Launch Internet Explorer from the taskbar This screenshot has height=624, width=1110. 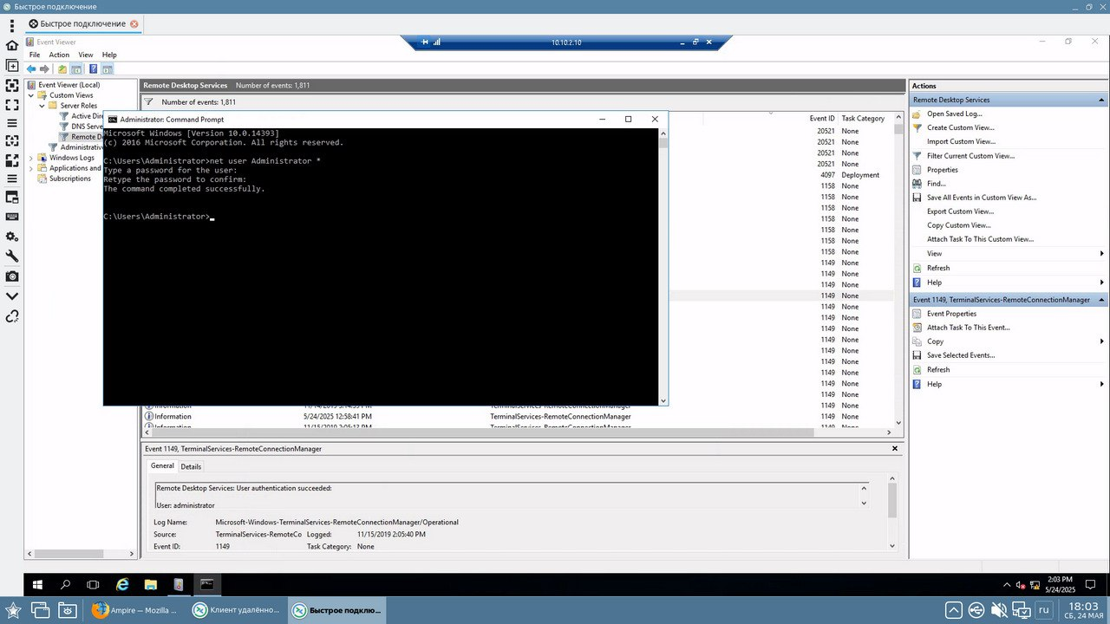point(122,585)
